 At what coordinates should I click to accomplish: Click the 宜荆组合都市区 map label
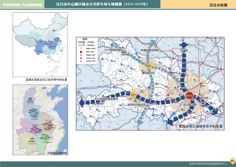click(x=137, y=105)
